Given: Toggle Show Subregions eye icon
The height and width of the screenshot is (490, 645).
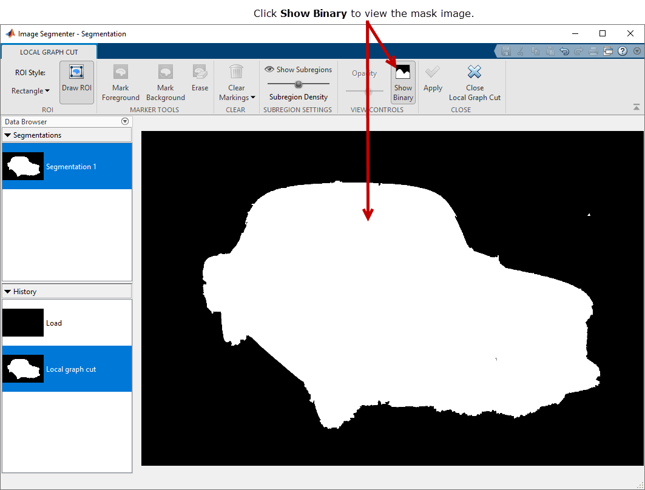Looking at the screenshot, I should tap(269, 70).
